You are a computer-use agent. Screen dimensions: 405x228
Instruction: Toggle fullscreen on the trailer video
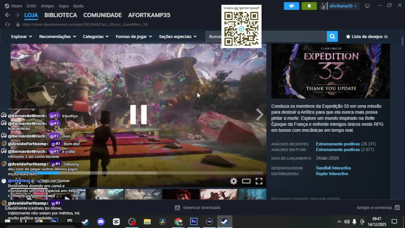click(259, 181)
